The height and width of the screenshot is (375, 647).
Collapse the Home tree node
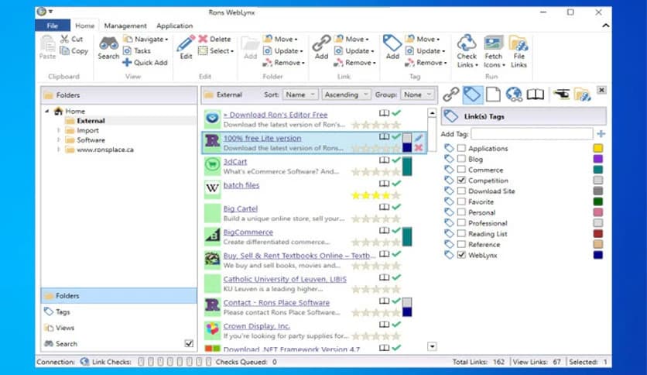[x=46, y=111]
